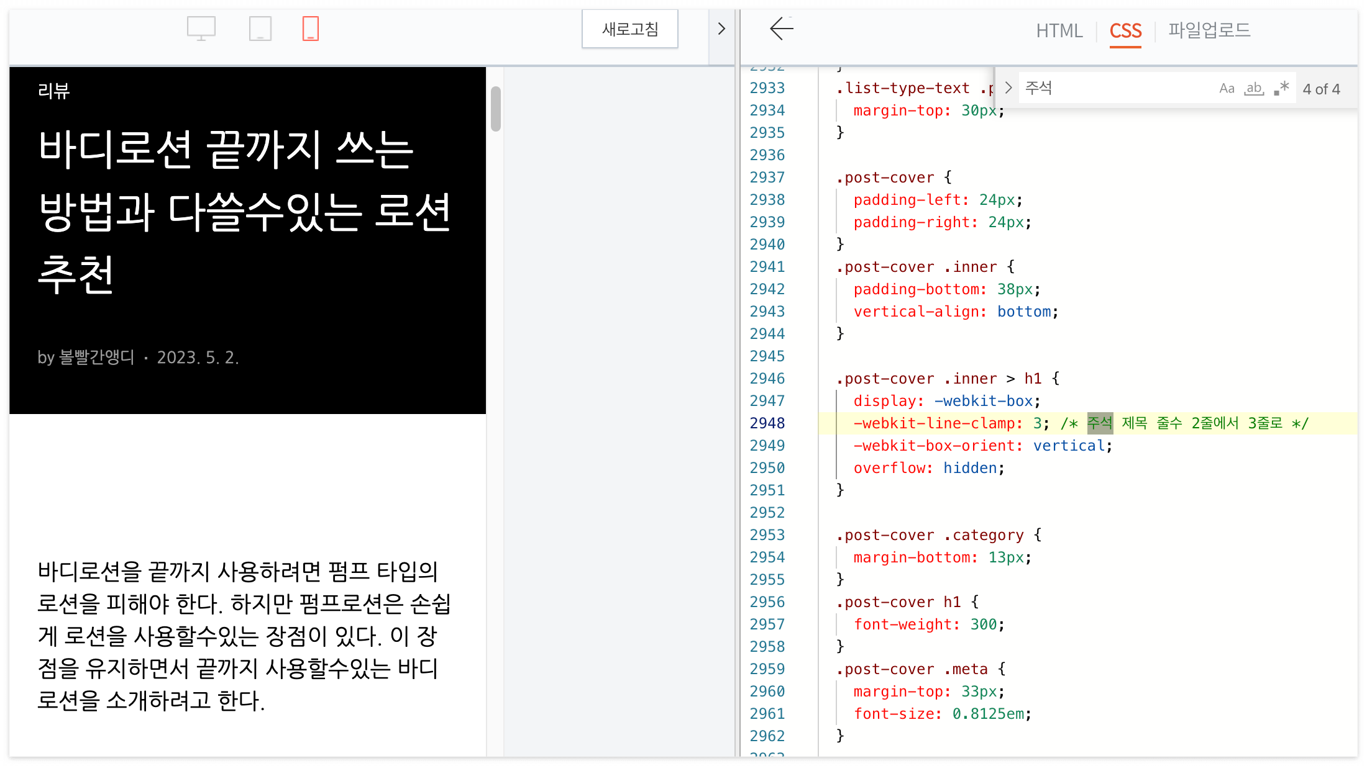
Task: Click the post date '2023. 5. 2.'
Action: 198,358
